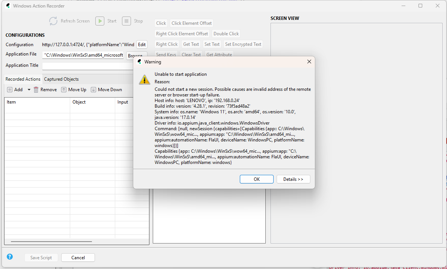Dismiss the warning by clicking OK

(x=256, y=179)
